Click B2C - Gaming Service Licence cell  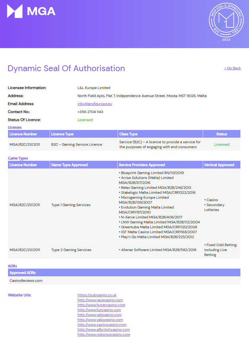(77, 144)
